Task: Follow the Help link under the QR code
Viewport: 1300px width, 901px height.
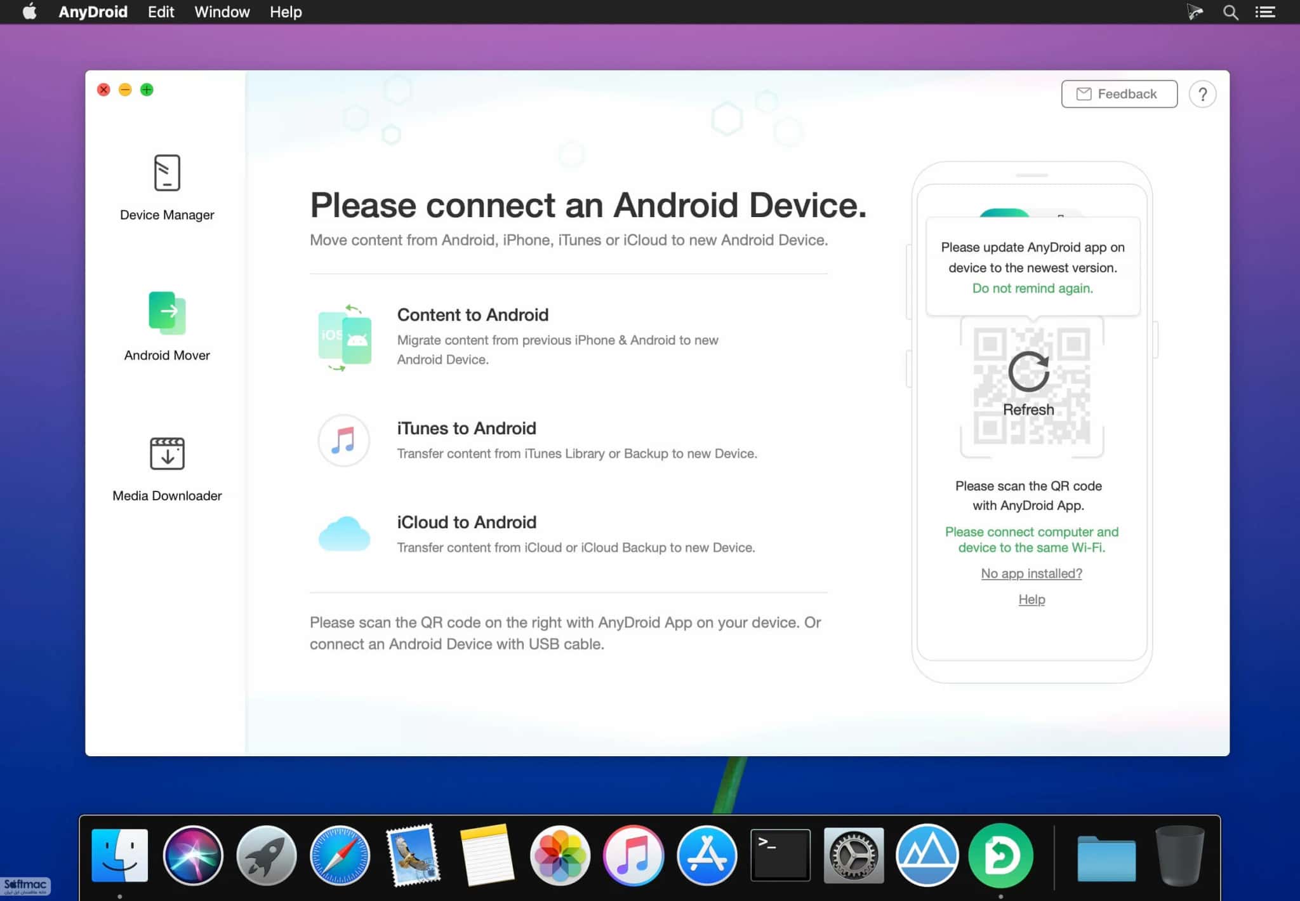Action: [x=1031, y=599]
